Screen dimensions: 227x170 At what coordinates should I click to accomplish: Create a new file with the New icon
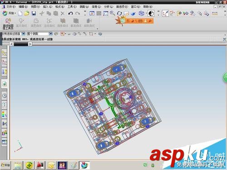(20, 14)
